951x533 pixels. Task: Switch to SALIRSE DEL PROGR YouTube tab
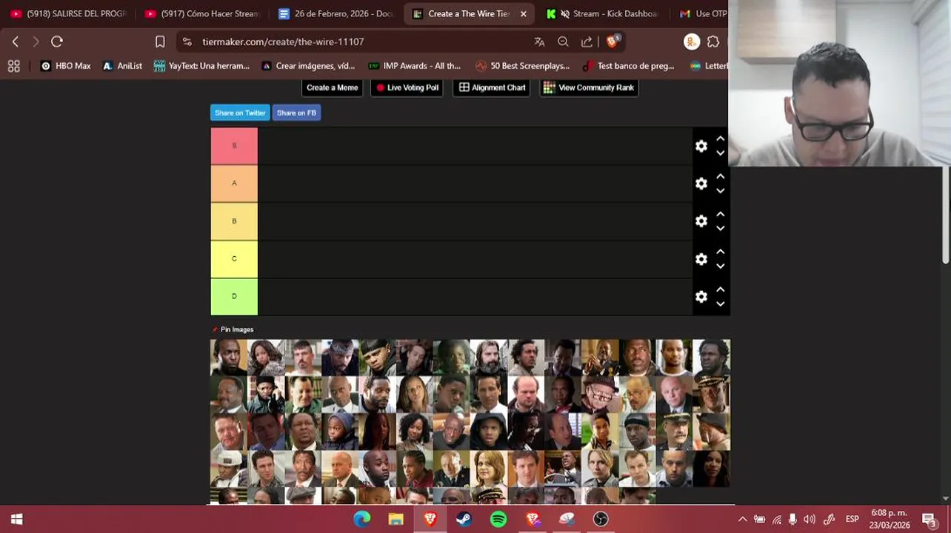[69, 13]
